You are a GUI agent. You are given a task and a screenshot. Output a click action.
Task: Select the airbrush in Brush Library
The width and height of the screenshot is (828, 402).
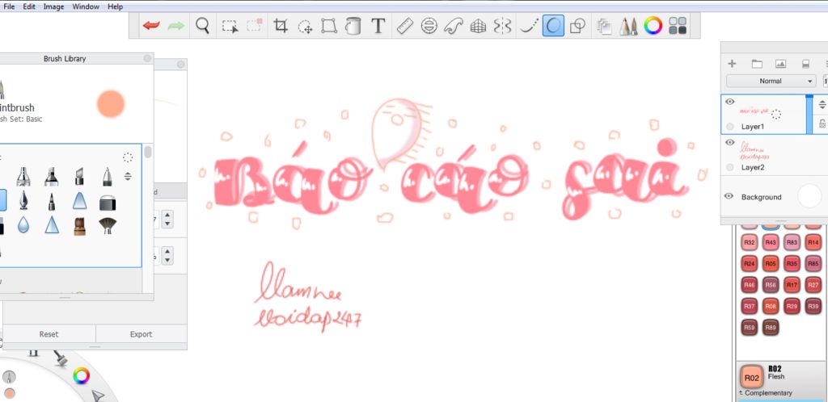pyautogui.click(x=23, y=177)
